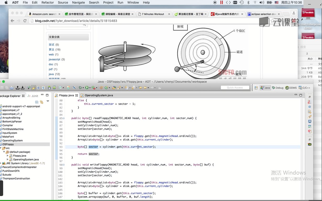This screenshot has height=201, width=322.
Task: Click the Debug bug icon in Eclipse toolbar
Action: (x=81, y=88)
